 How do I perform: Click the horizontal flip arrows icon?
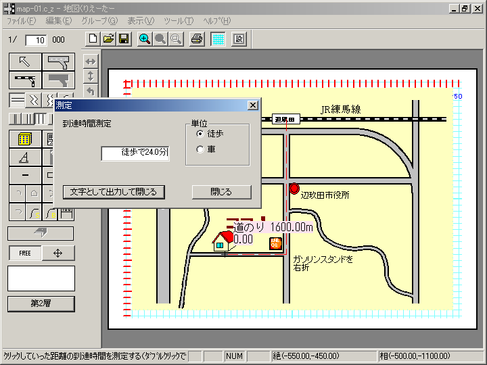tap(91, 62)
